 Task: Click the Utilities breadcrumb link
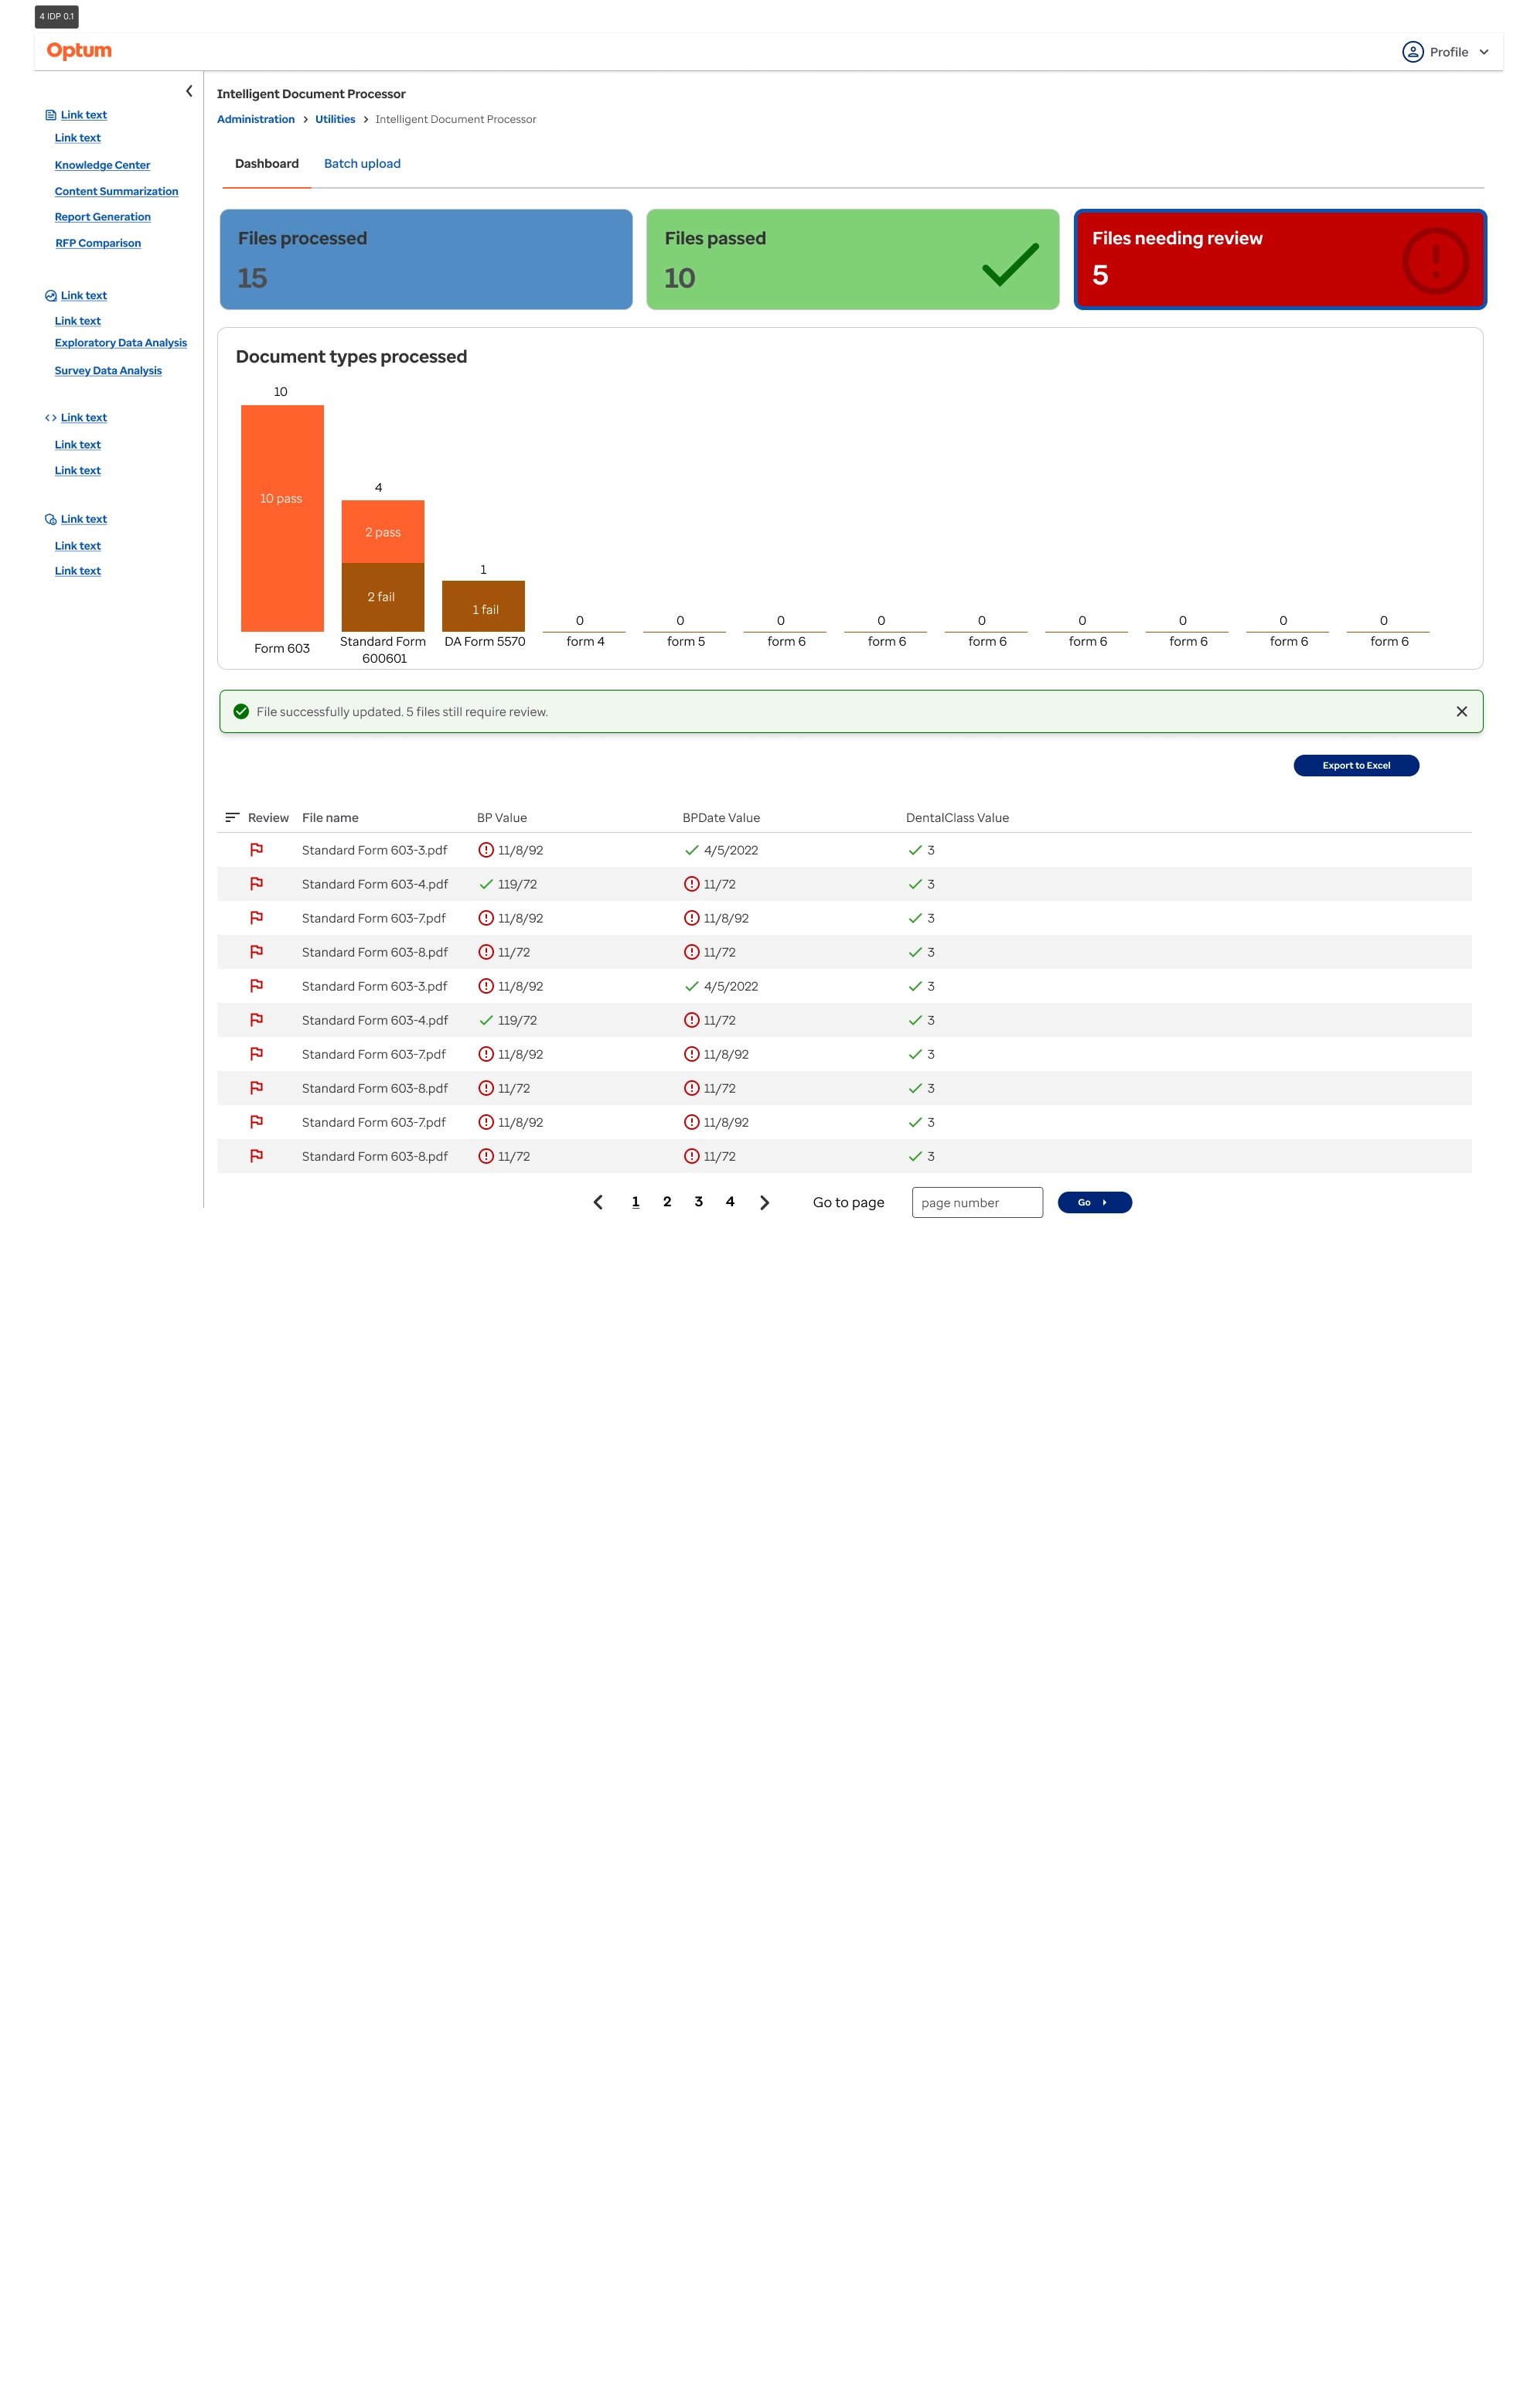[335, 119]
